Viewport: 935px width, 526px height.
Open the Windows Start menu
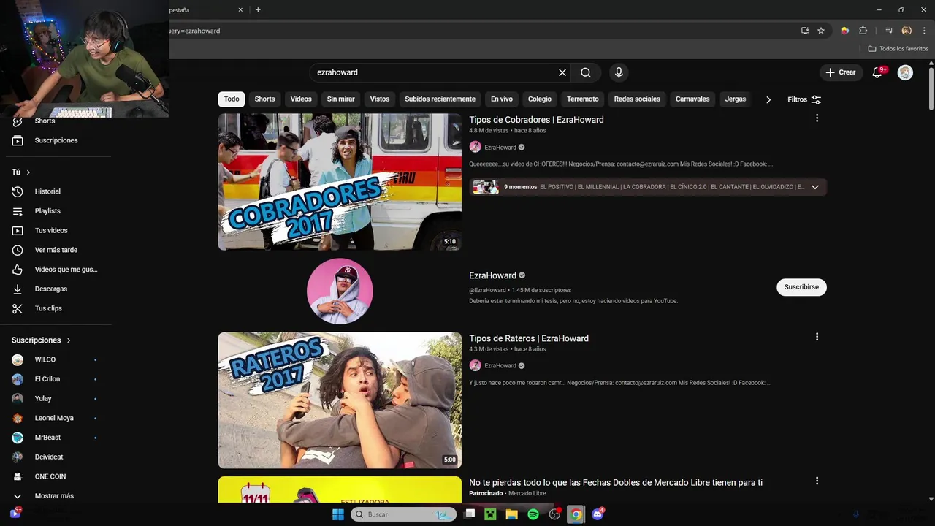click(338, 514)
